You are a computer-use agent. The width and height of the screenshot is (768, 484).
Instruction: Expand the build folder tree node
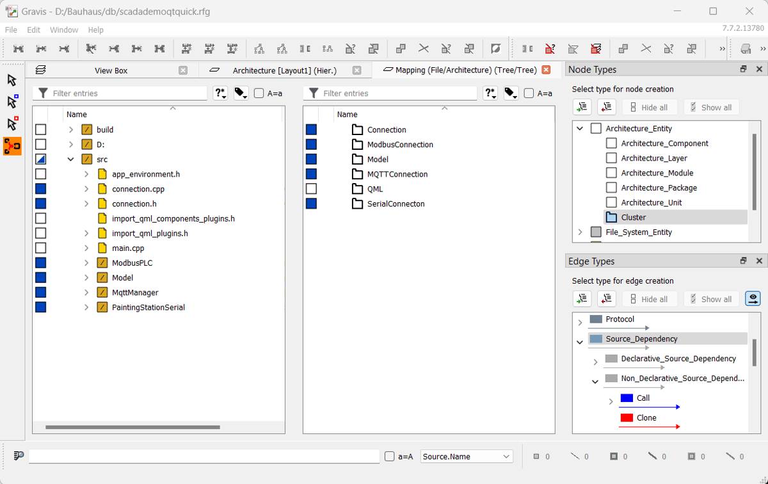pos(71,129)
